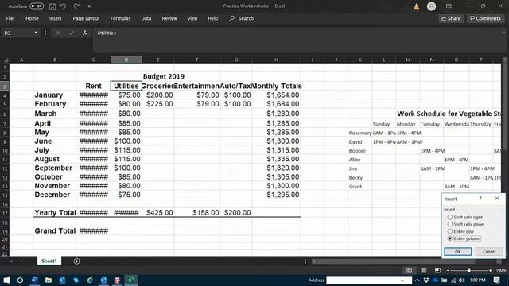This screenshot has height=286, width=509.
Task: Close the Insert dialog with X
Action: point(496,199)
